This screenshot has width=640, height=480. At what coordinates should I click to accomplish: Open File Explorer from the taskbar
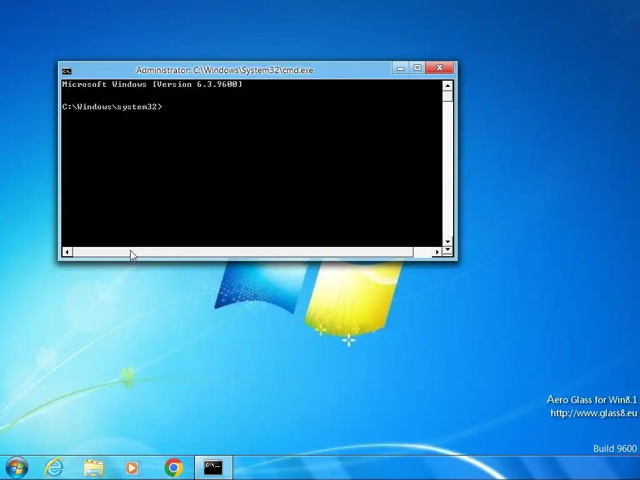click(x=94, y=467)
